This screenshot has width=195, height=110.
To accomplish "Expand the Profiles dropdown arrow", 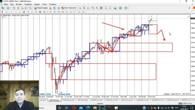I will click(x=10, y=8).
